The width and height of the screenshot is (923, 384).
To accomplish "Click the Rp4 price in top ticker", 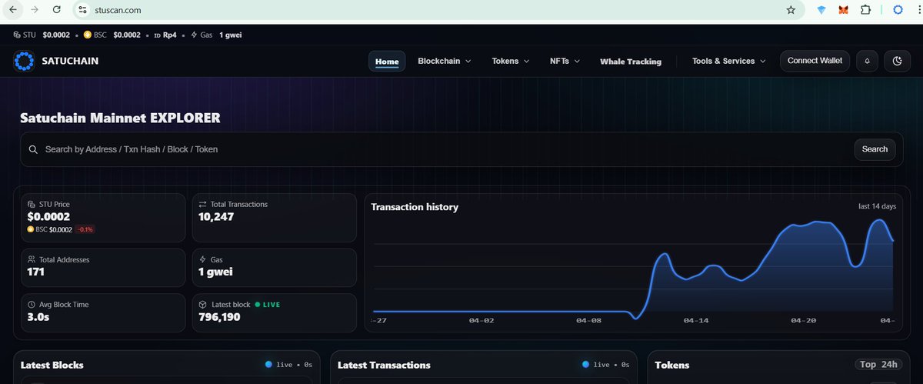I will [170, 35].
